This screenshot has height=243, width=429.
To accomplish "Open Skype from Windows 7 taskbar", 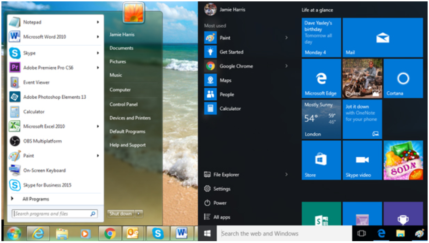I will [158, 234].
